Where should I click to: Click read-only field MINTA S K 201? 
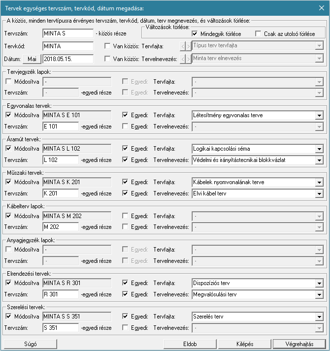[77, 182]
